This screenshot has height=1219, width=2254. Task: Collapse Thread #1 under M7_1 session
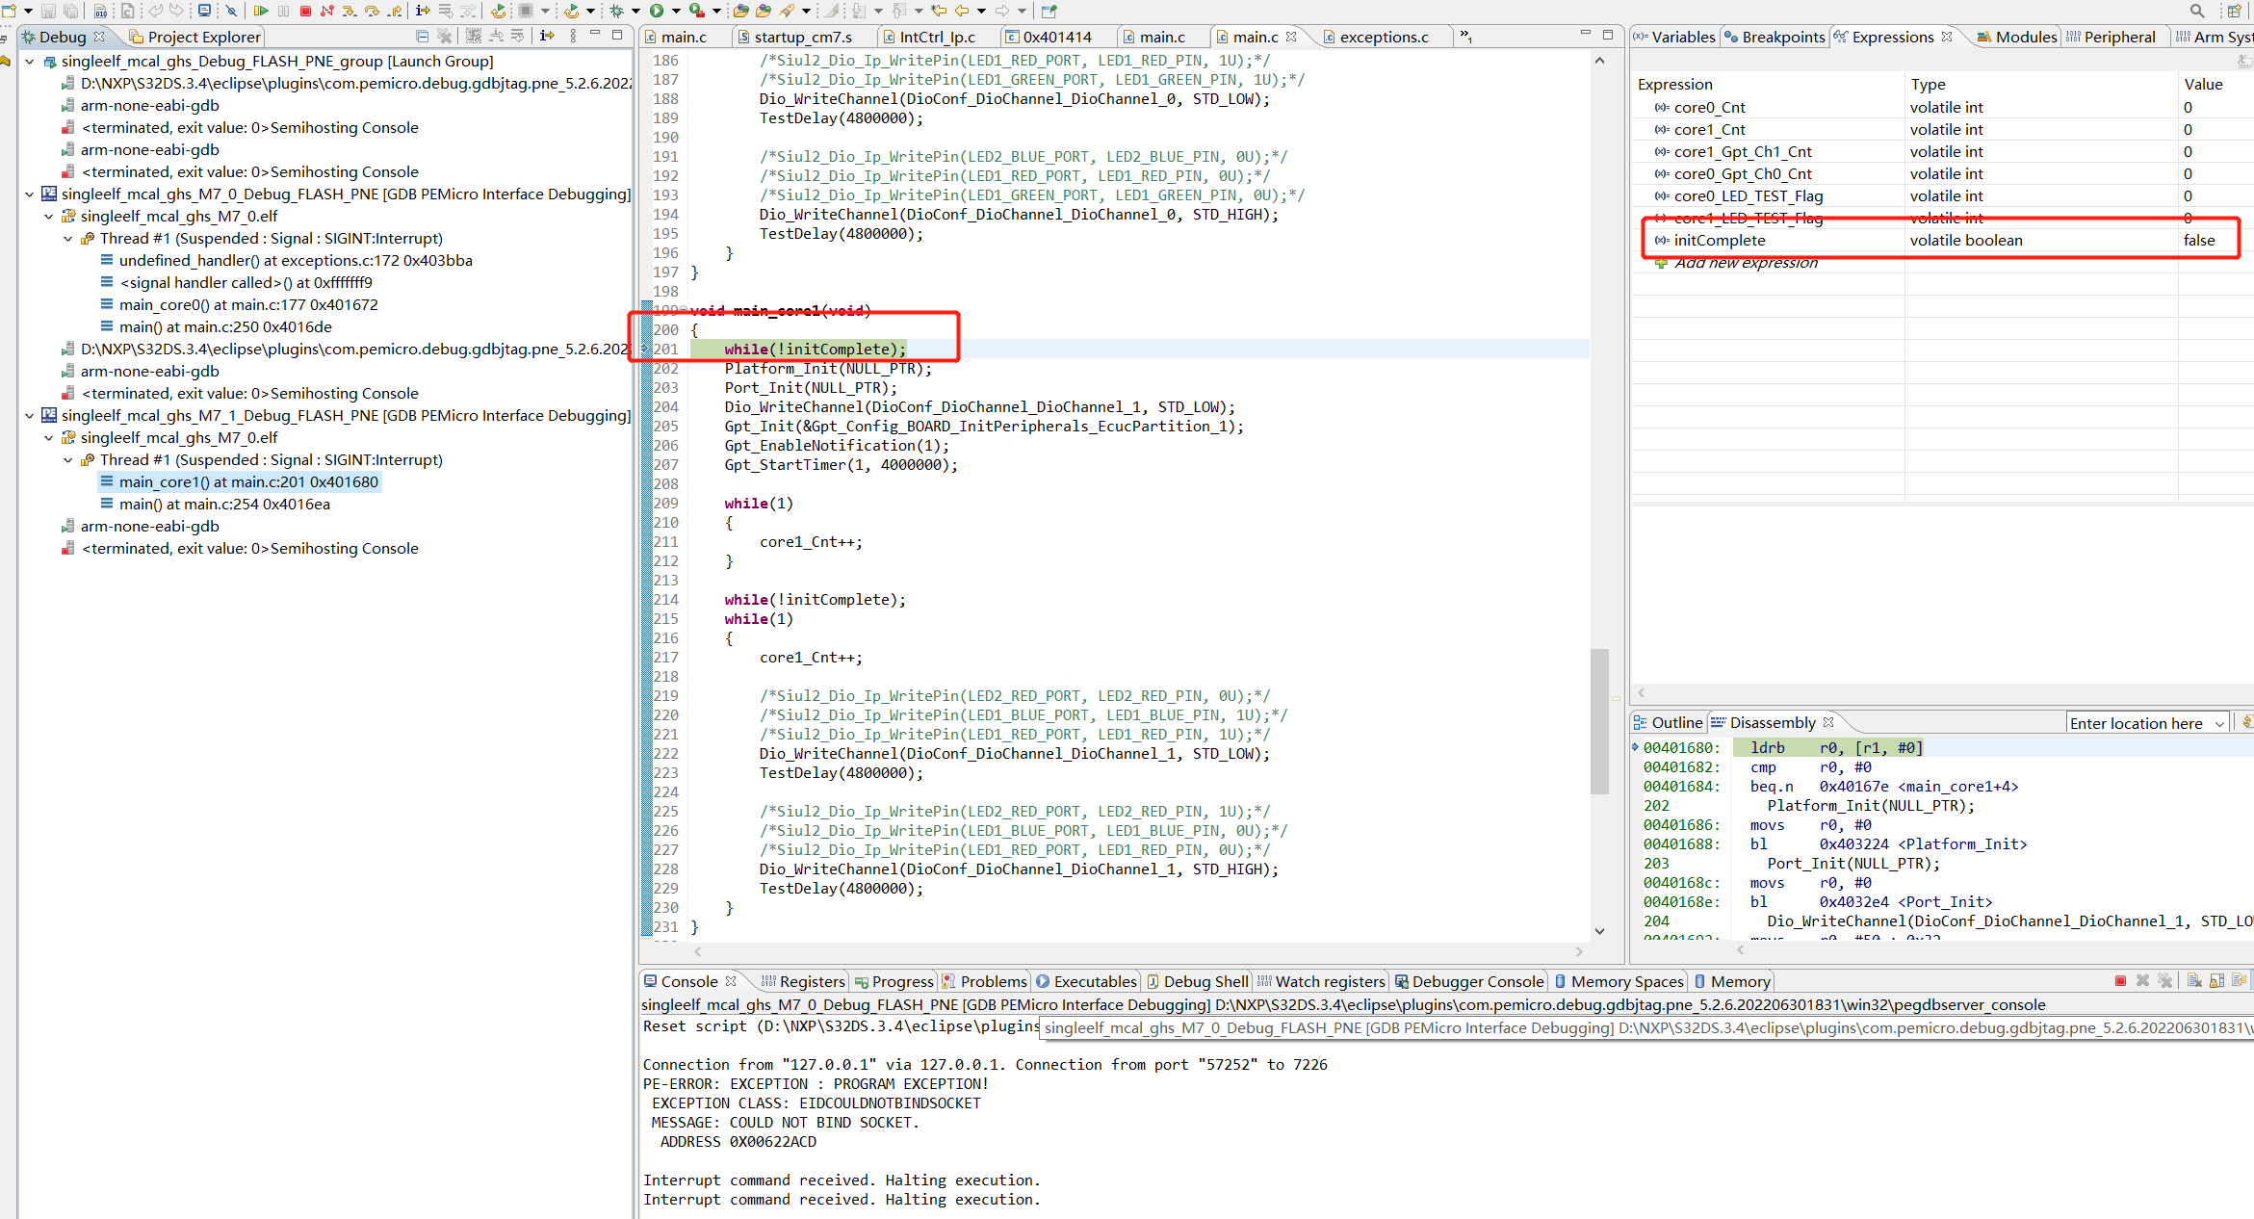(x=68, y=460)
